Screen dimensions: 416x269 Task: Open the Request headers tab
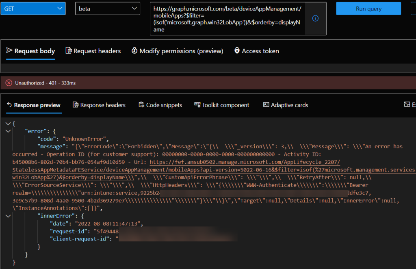(93, 51)
